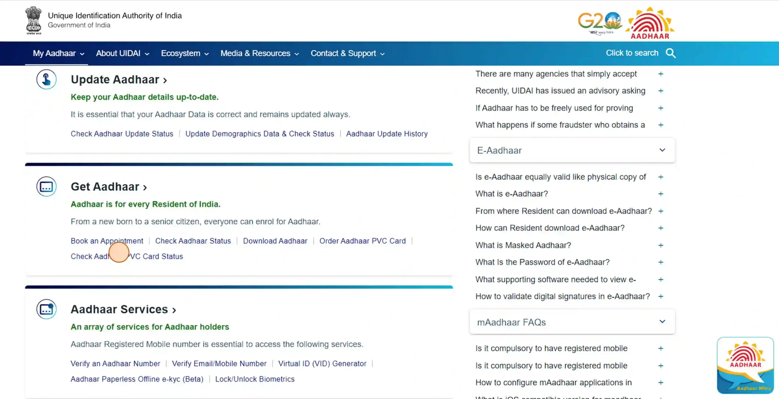Click 'Keep your Aadhaar details up-to-date.' text
Screen dimensions: 779x399
point(145,97)
